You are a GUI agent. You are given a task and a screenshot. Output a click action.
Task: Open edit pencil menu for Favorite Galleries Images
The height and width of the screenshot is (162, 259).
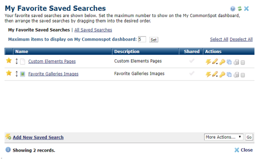point(215,74)
